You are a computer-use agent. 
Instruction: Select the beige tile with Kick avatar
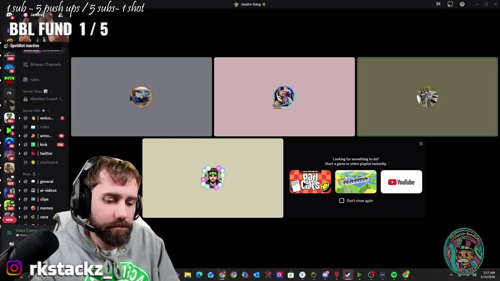(213, 178)
